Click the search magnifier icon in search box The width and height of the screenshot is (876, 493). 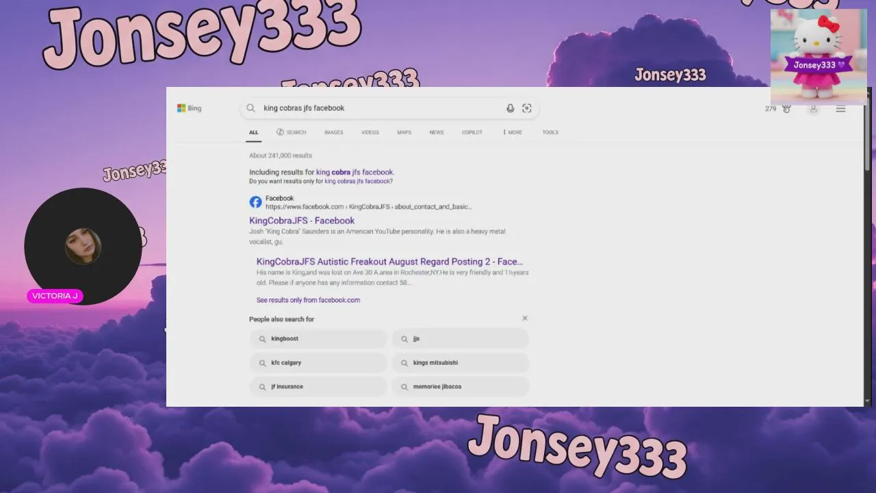251,108
